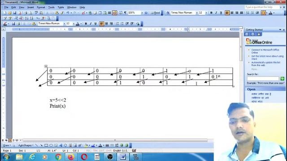Viewport: 287px width, 161px height.
Task: Open the Edit menu
Action: point(13,7)
